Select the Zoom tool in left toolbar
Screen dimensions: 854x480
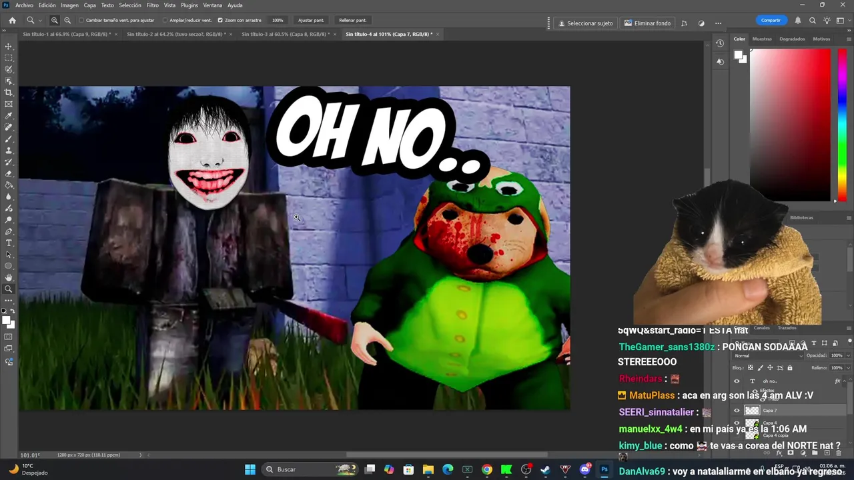[9, 289]
